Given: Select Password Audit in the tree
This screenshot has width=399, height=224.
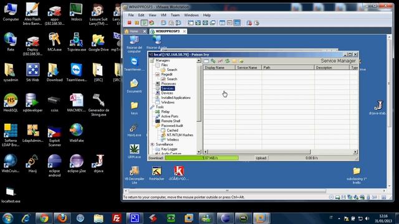Looking at the screenshot, I should point(172,126).
